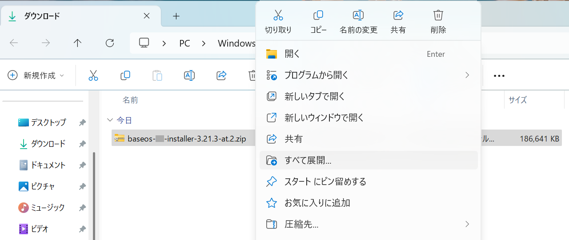Screen dimensions: 569x240
Task: Click the Share icon atop context menu
Action: click(x=398, y=16)
